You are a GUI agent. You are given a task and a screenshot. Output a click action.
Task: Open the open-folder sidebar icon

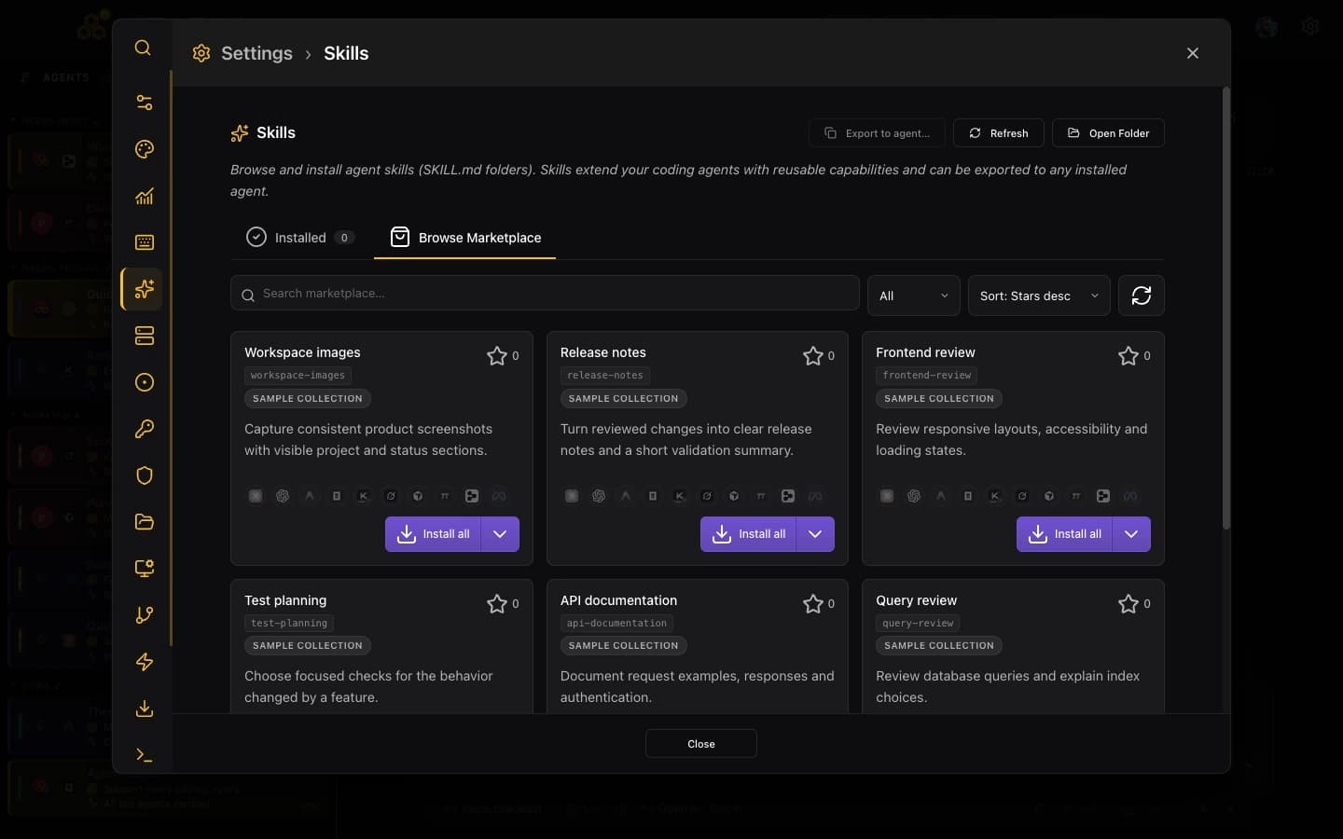(145, 522)
